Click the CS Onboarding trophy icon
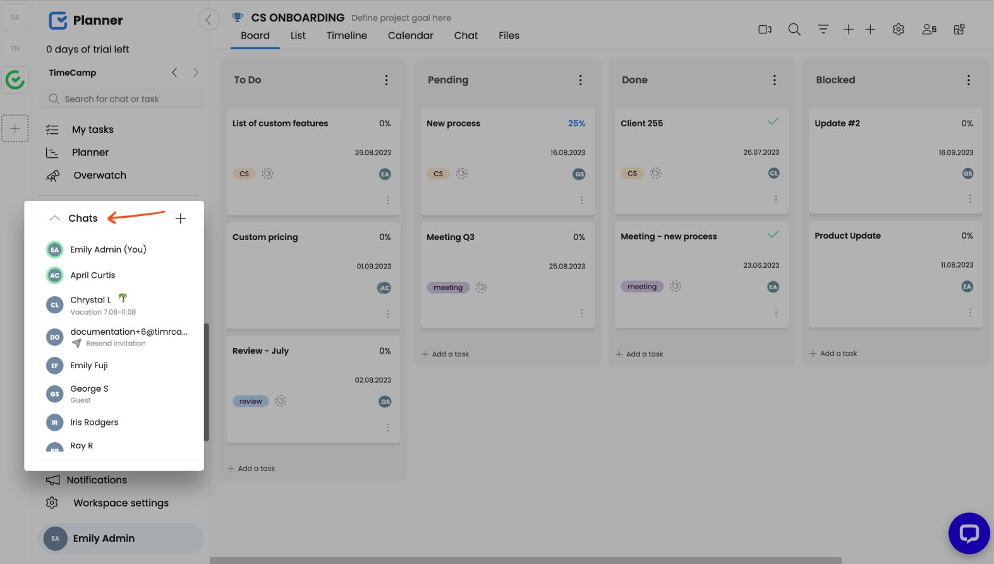994x564 pixels. click(x=237, y=17)
